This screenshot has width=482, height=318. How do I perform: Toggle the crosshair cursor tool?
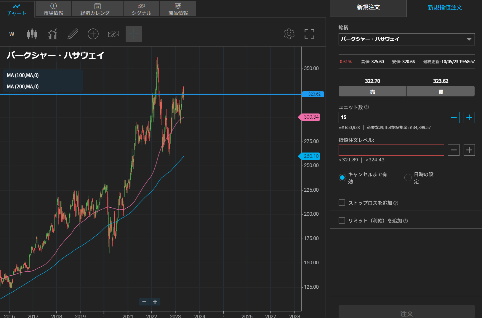click(x=134, y=34)
